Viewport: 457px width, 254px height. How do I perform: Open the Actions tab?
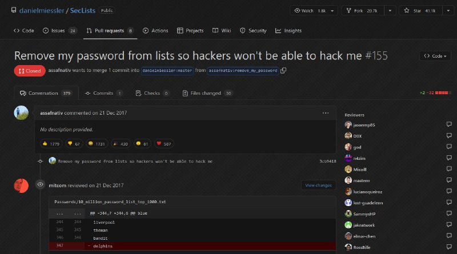coord(155,31)
